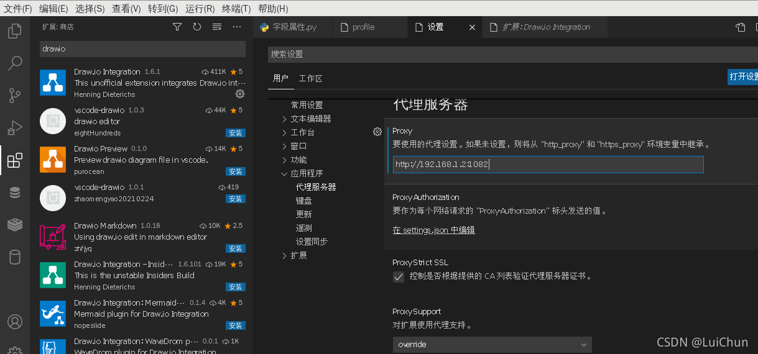Open the Explorer view in the activity bar
Screen dimensions: 758x354
(15, 30)
